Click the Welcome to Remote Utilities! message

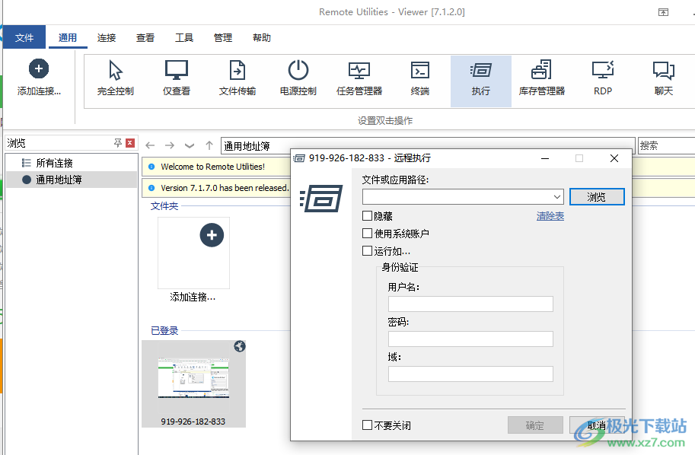212,167
